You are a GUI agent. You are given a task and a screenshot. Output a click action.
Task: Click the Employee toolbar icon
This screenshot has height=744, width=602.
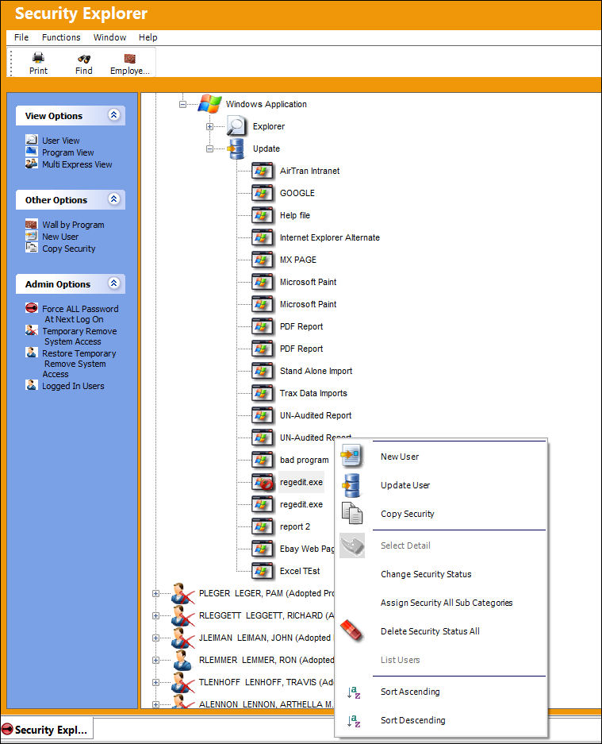tap(130, 59)
